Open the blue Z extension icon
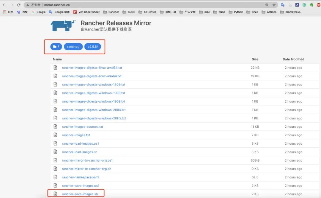Image resolution: width=321 pixels, height=198 pixels. click(x=297, y=5)
